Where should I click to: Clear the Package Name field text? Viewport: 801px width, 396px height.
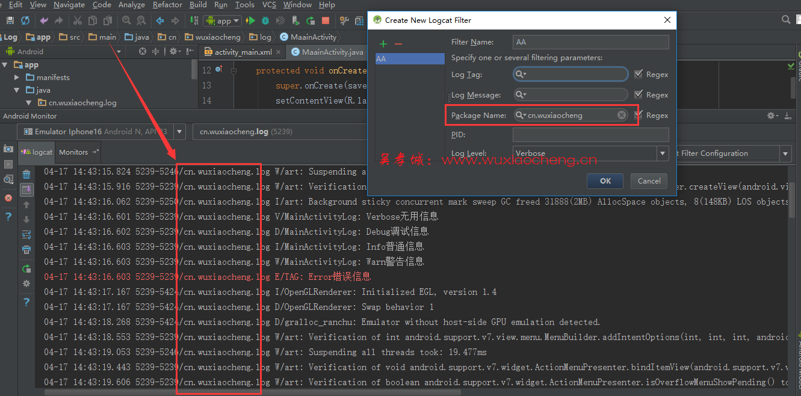click(621, 115)
